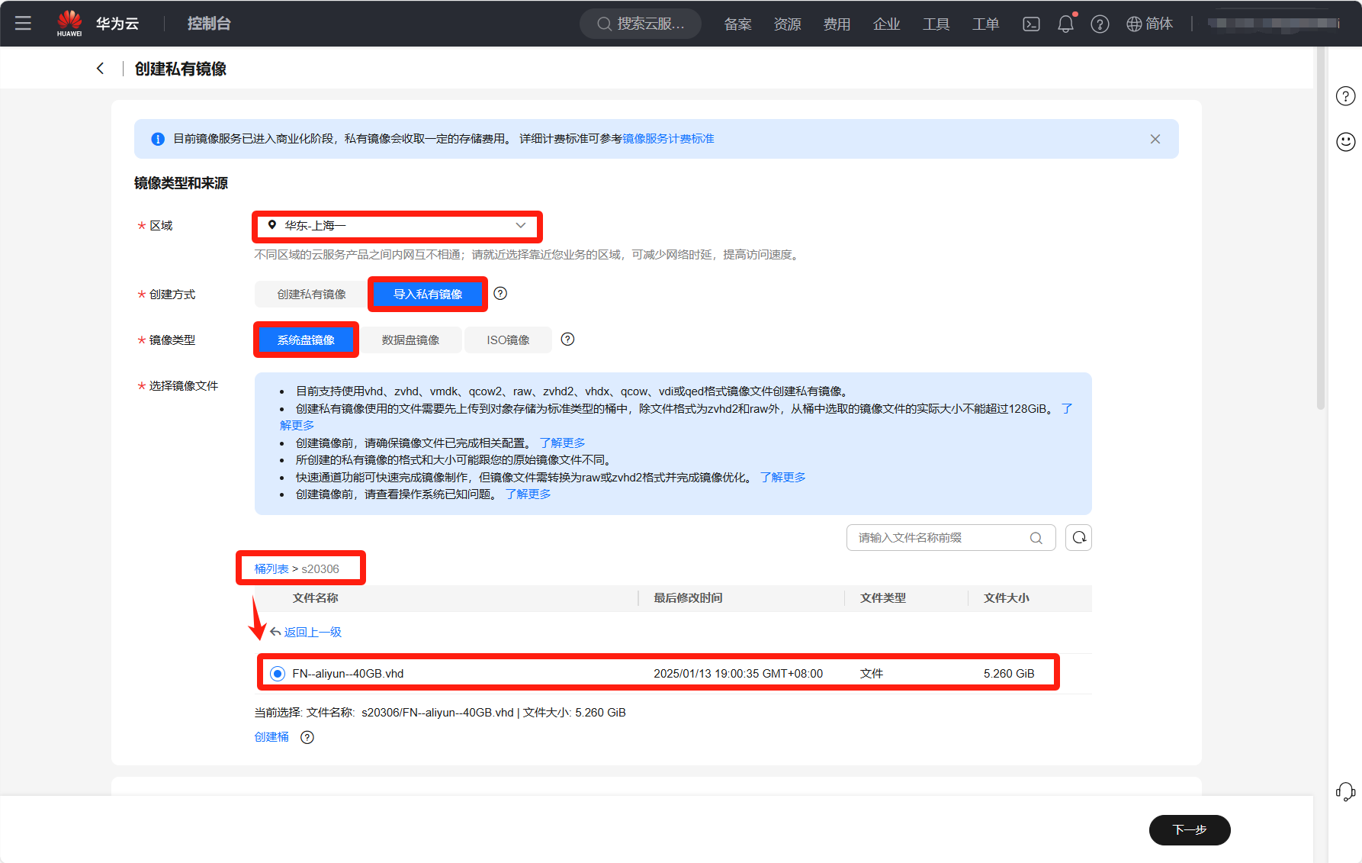This screenshot has width=1362, height=863.
Task: Open the hamburger navigation menu
Action: pyautogui.click(x=23, y=23)
